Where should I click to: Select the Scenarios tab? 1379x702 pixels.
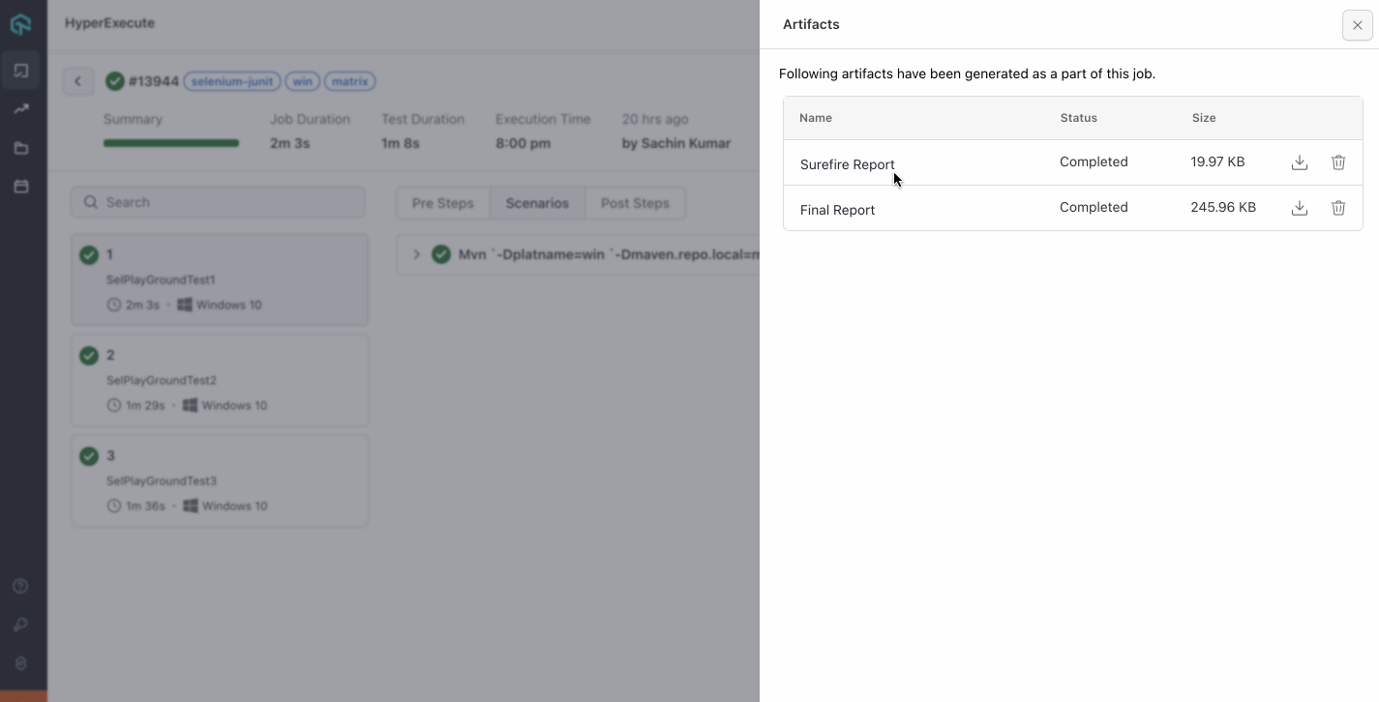pyautogui.click(x=537, y=203)
